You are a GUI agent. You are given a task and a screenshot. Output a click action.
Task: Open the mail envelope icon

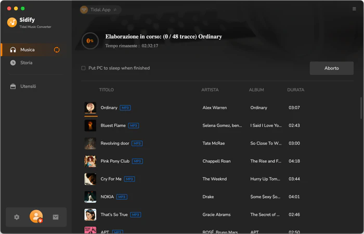click(x=56, y=217)
